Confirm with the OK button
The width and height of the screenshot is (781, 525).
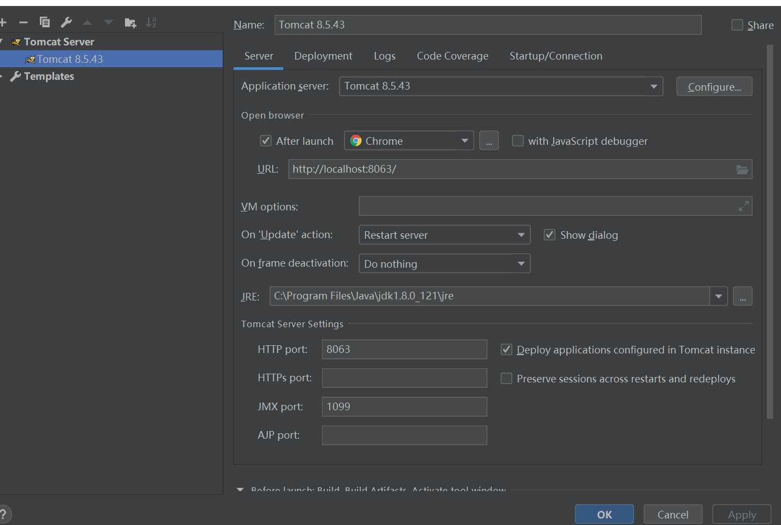pos(604,515)
